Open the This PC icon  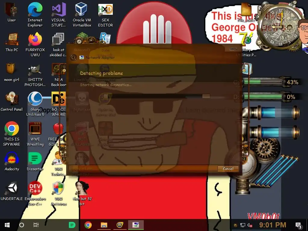12,42
